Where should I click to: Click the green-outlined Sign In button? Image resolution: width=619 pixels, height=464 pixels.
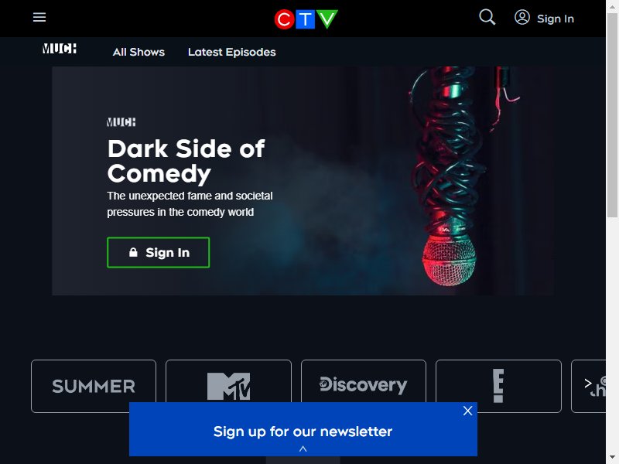tap(159, 253)
